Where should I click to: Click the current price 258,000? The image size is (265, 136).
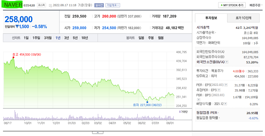coord(19,19)
